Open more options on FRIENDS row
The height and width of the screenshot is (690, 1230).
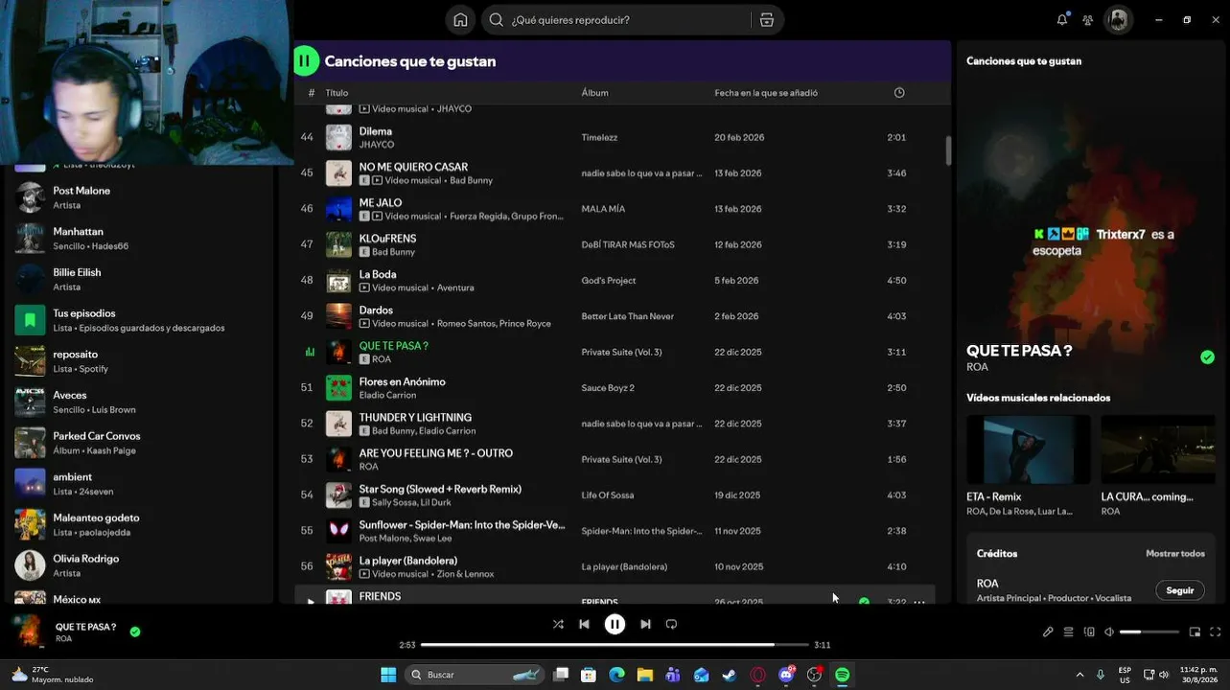coord(919,602)
